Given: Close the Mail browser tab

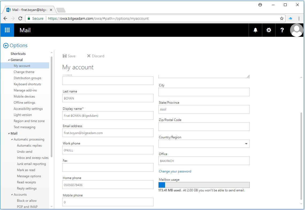Looking at the screenshot, I should pyautogui.click(x=51, y=10).
